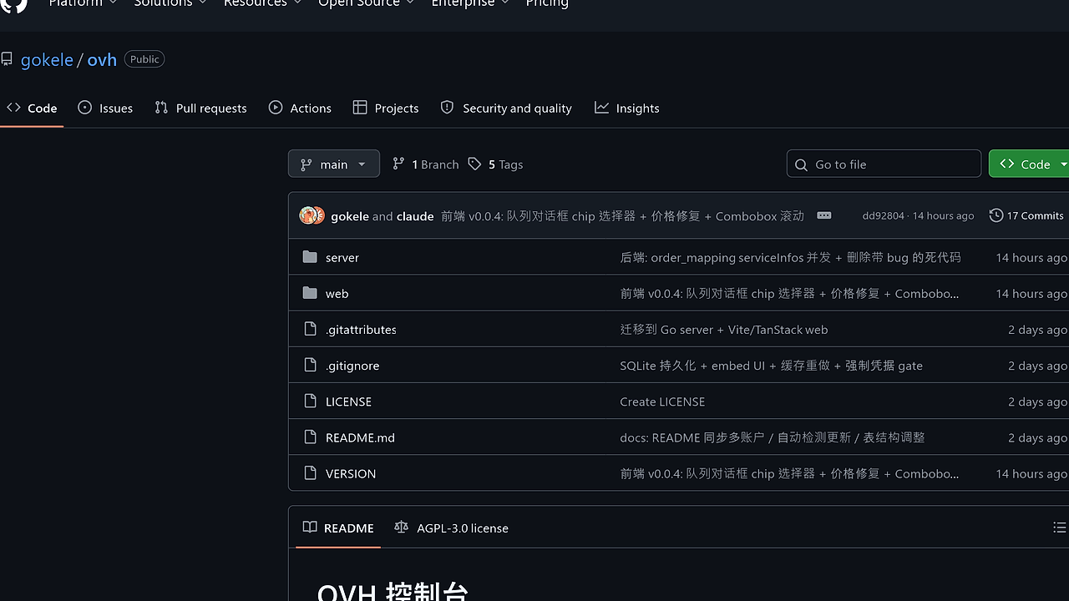This screenshot has height=601, width=1069.
Task: Open the Pricing link
Action: tap(547, 3)
